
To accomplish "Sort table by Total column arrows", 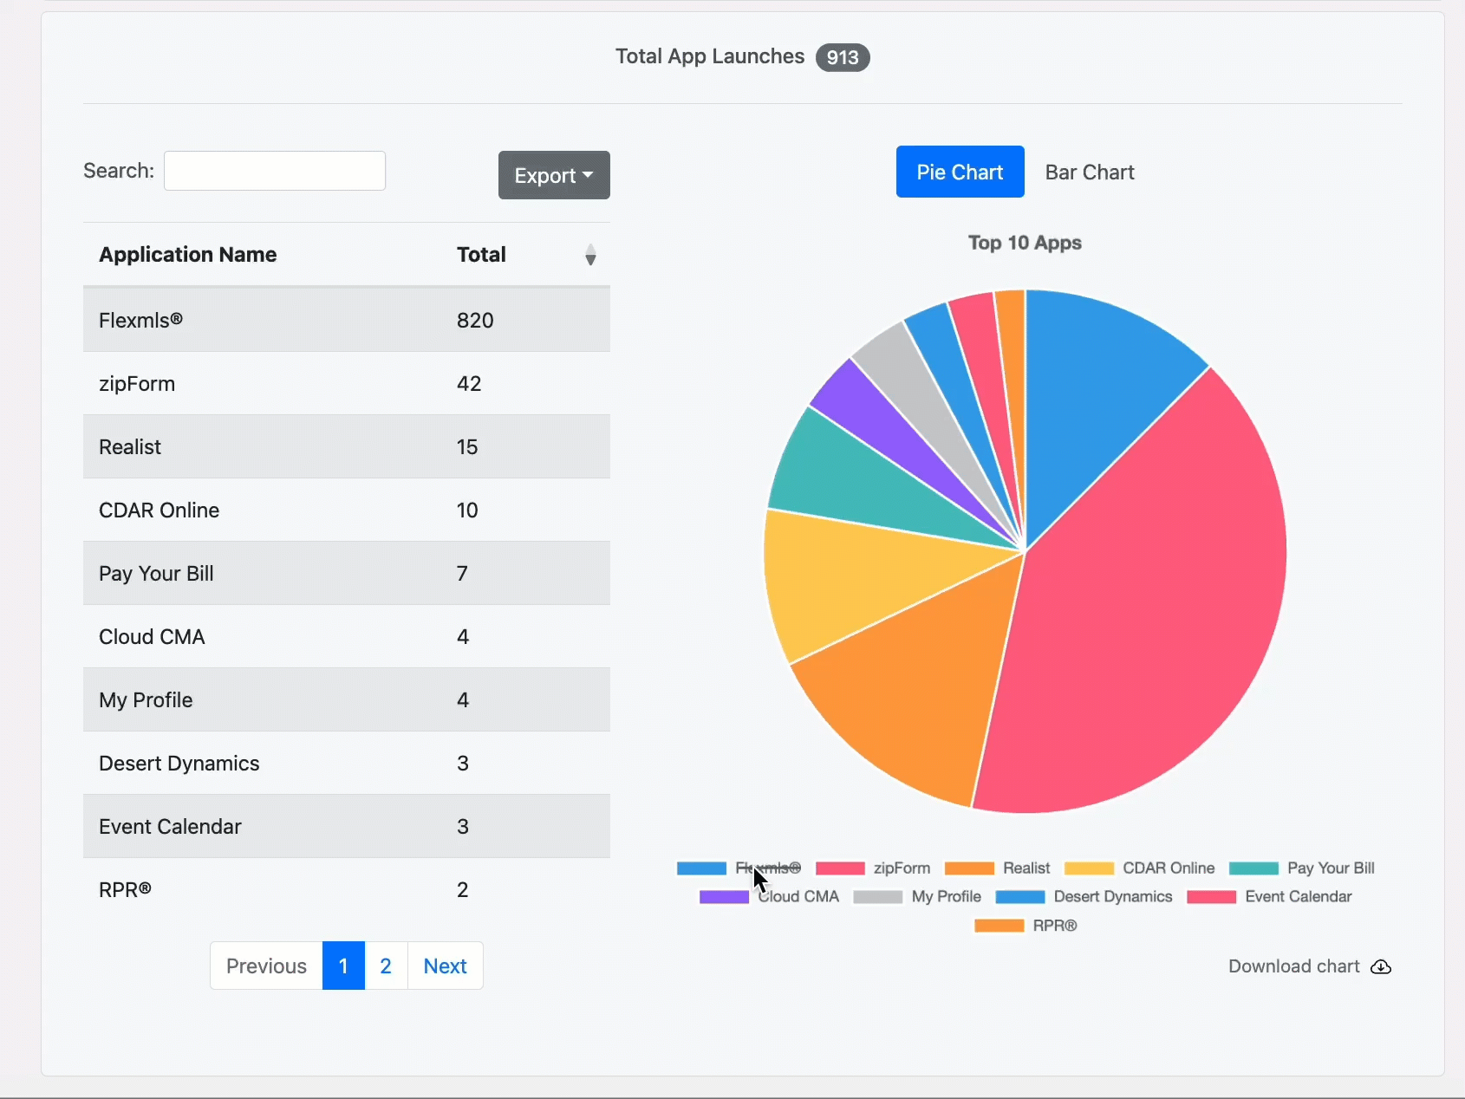I will [x=590, y=255].
